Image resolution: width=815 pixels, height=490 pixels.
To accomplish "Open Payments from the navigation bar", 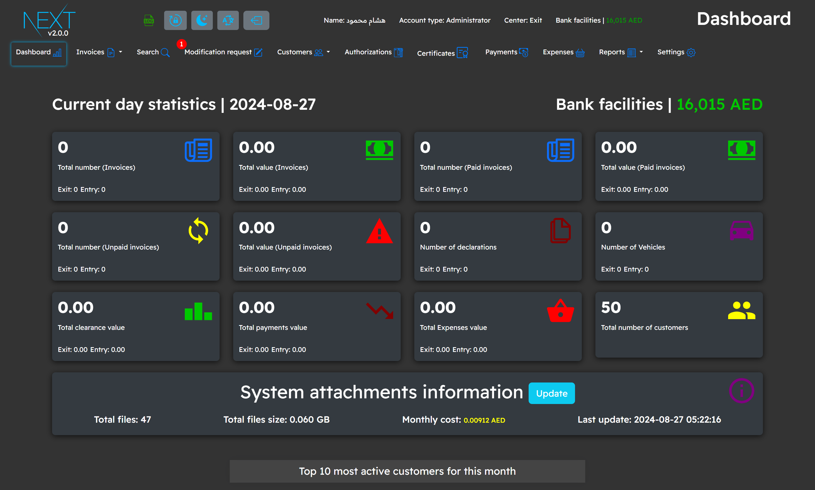I will point(506,52).
